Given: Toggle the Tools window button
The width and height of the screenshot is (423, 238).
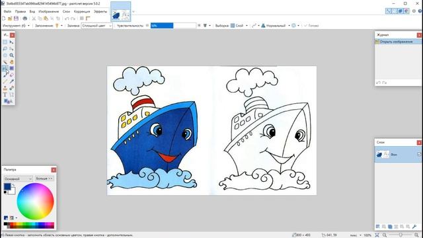Looking at the screenshot, I should point(388,11).
